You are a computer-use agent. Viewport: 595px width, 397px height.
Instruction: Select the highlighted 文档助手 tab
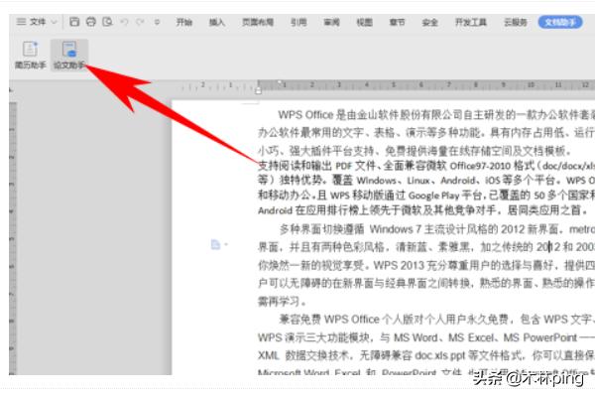(560, 22)
